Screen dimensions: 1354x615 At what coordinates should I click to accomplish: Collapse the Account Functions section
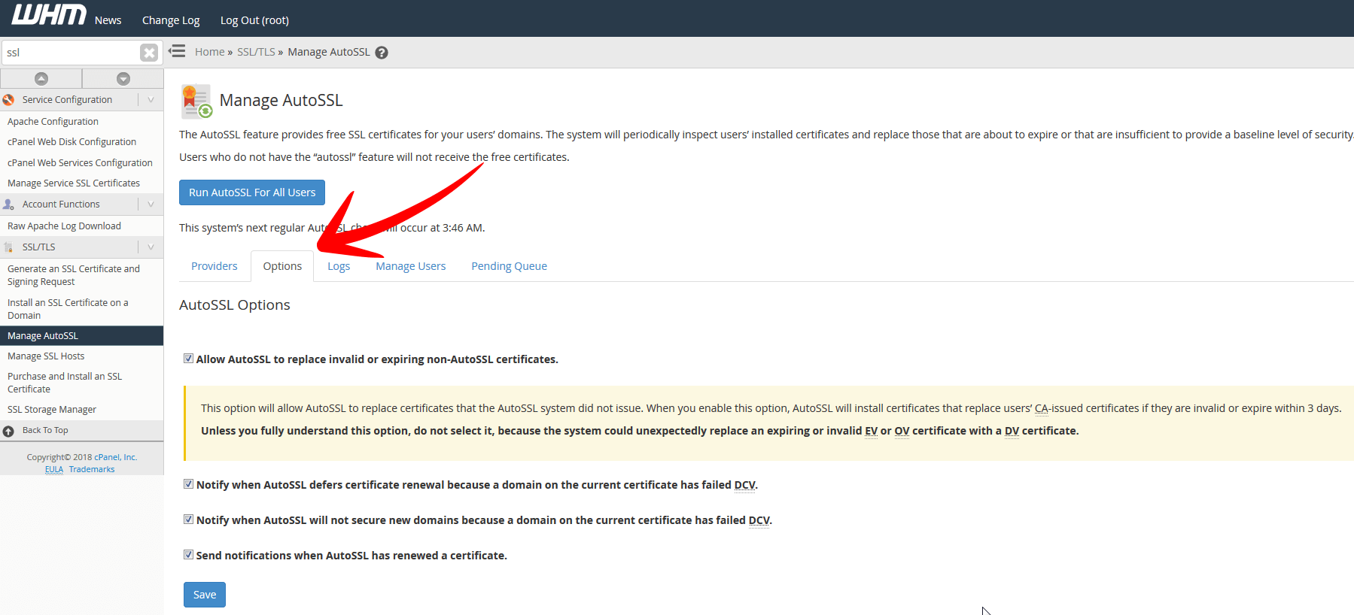[151, 204]
